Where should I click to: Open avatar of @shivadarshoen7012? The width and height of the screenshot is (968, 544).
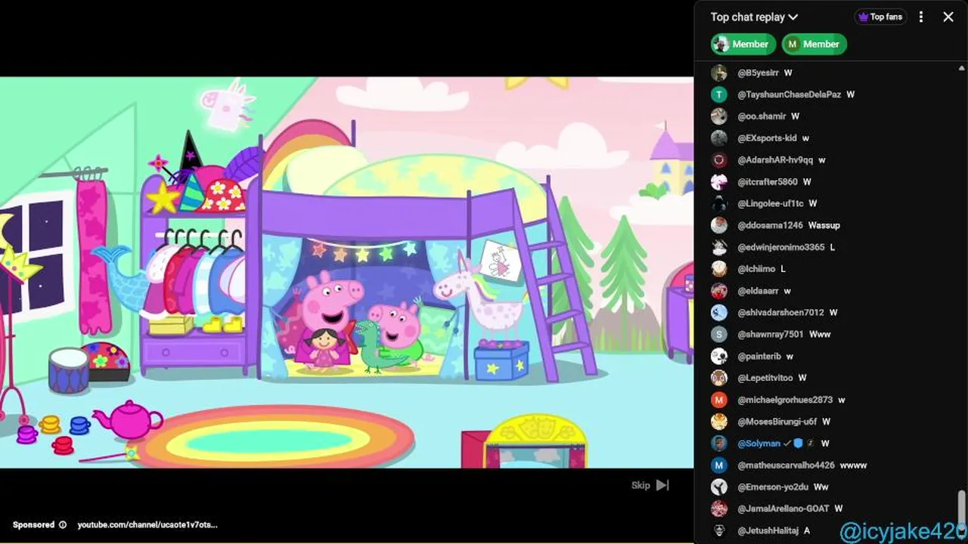click(719, 312)
